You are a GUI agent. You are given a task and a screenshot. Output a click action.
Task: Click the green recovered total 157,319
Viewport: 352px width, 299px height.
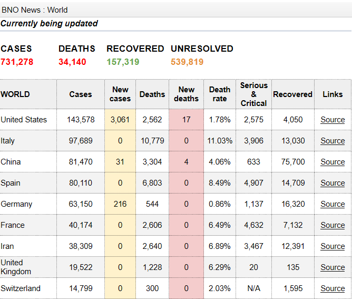[x=123, y=62]
